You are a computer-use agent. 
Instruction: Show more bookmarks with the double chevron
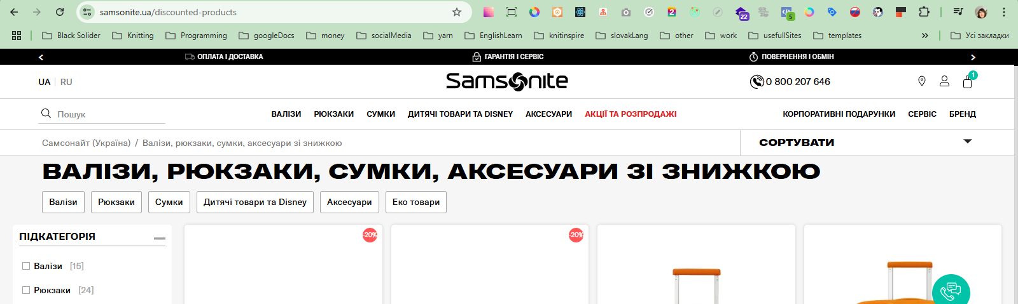pyautogui.click(x=924, y=36)
